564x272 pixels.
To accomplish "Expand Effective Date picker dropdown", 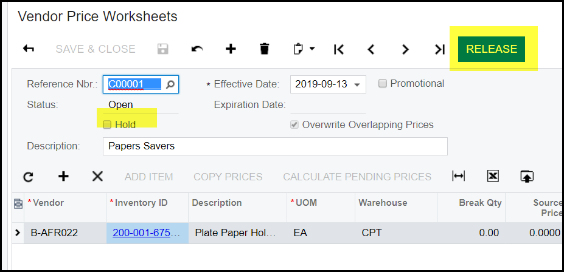I will click(x=357, y=84).
